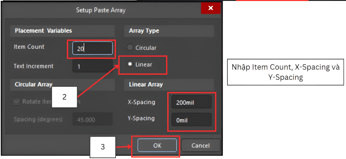Click the Setup Paste Array title bar
The height and width of the screenshot is (159, 346).
point(101,10)
